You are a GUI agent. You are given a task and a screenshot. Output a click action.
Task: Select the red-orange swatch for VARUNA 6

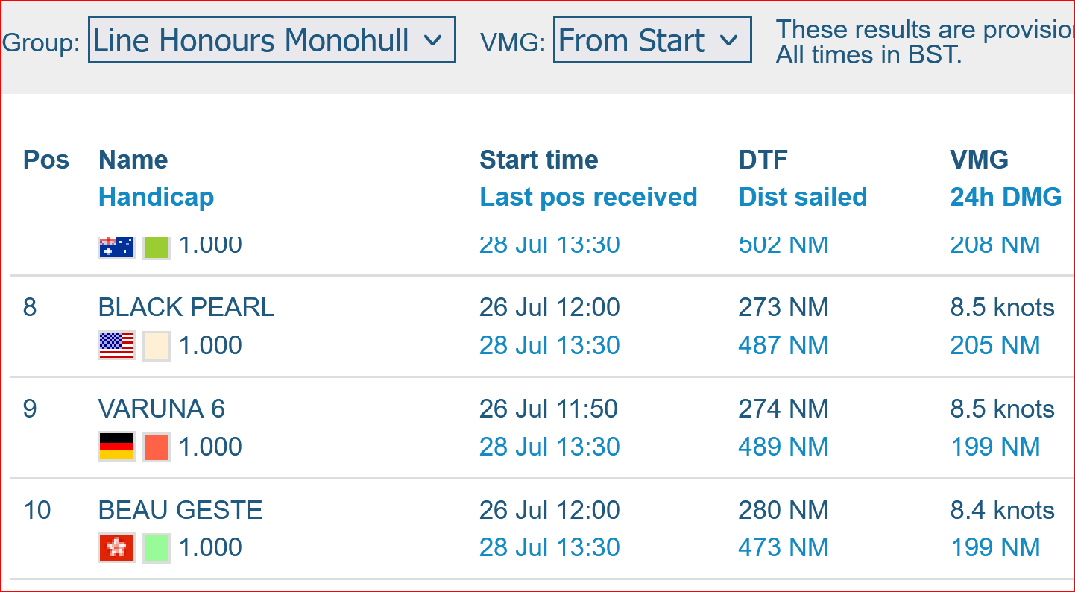157,447
